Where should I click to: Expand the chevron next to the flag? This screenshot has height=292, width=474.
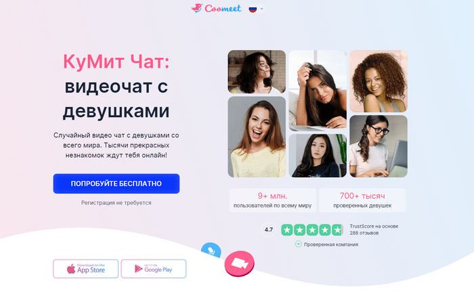pyautogui.click(x=262, y=9)
